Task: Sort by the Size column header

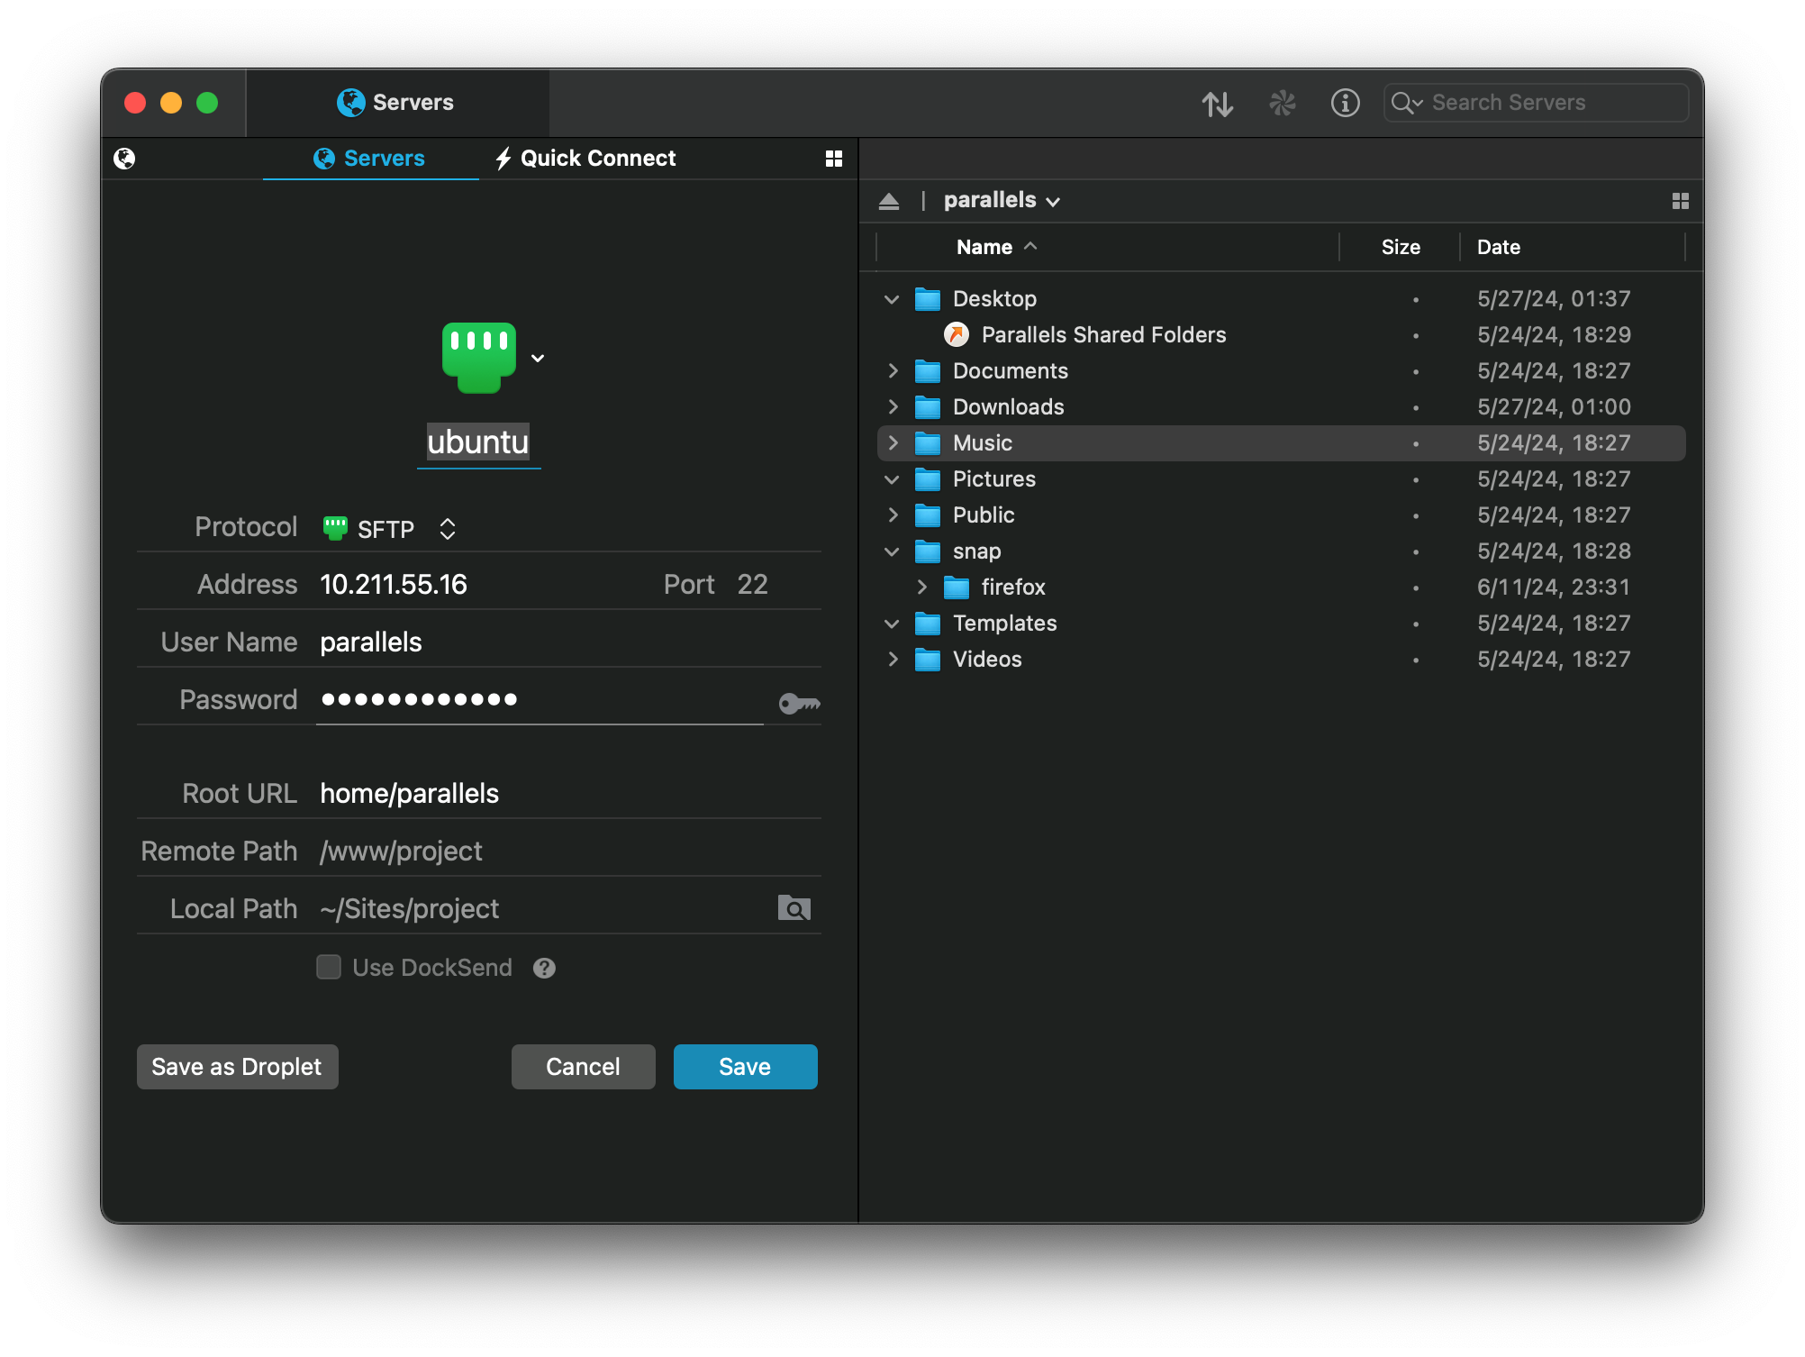Action: pos(1400,248)
